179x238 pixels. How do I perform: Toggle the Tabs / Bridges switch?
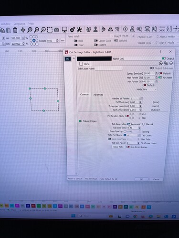80,121
